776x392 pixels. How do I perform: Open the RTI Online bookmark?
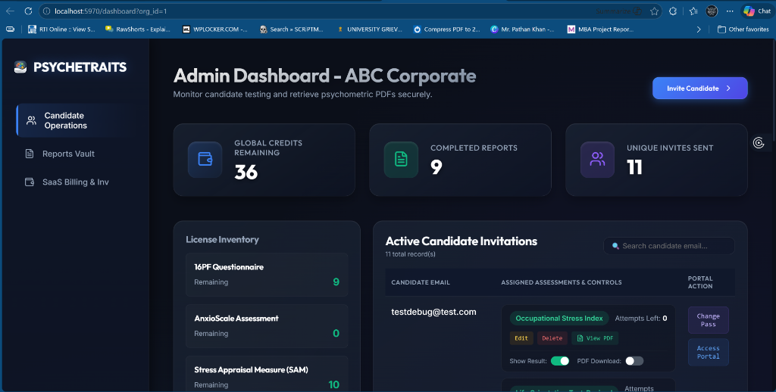click(x=61, y=30)
